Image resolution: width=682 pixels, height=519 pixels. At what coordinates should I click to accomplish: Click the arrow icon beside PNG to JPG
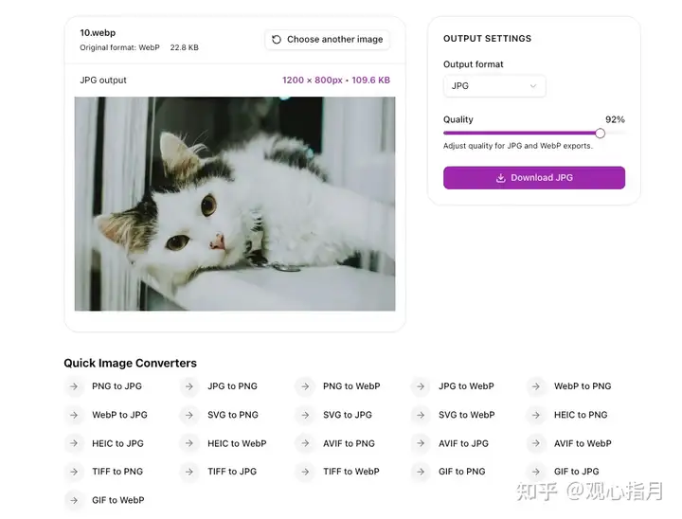(x=74, y=386)
